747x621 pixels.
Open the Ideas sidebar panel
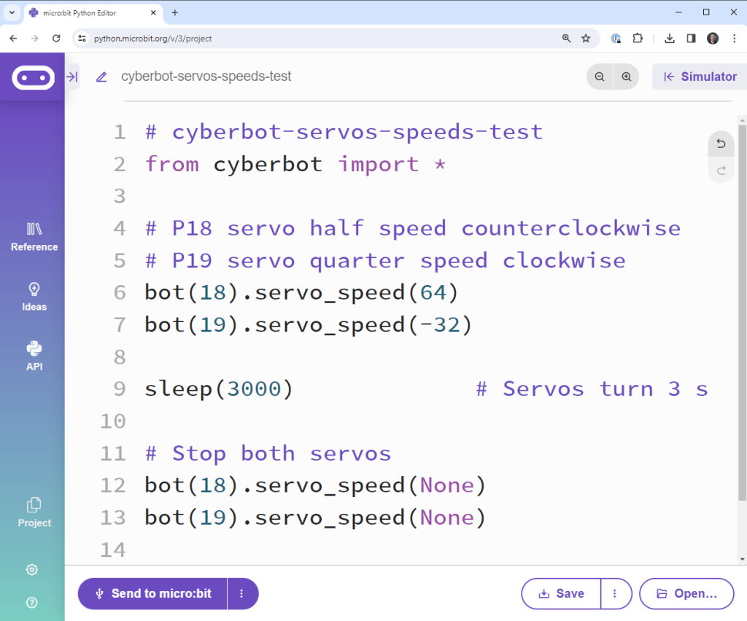click(x=34, y=297)
